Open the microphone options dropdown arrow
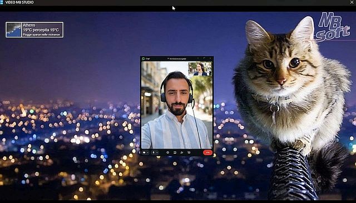This screenshot has width=356, height=203. click(x=157, y=152)
